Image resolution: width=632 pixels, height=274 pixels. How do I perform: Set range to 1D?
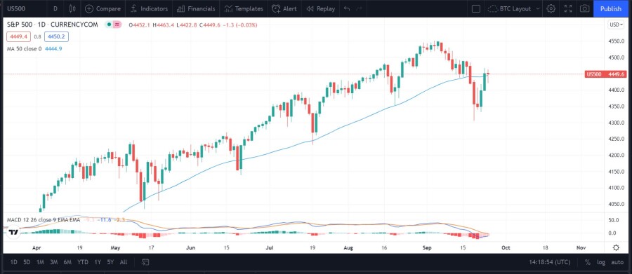[14, 262]
